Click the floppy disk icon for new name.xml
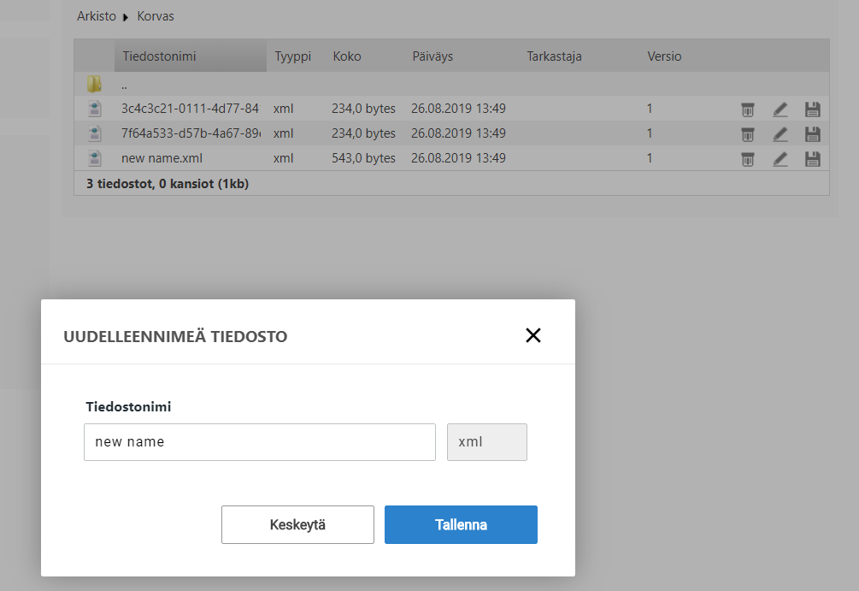859x591 pixels. tap(813, 159)
